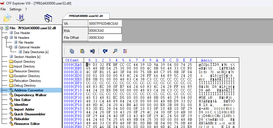The width and height of the screenshot is (273, 128).
Task: Collapse the Optional Header node
Action: [11, 47]
